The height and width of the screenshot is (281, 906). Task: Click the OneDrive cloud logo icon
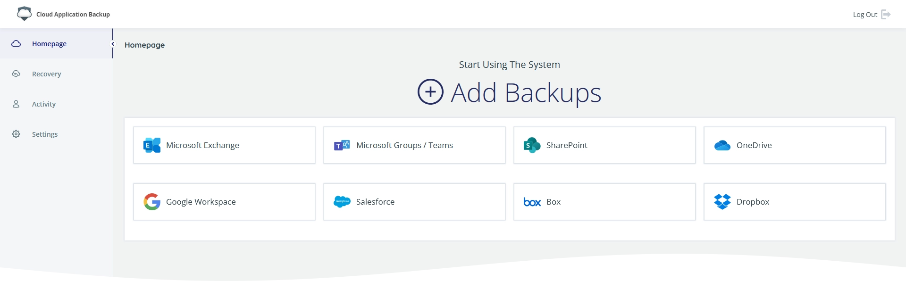pyautogui.click(x=722, y=145)
